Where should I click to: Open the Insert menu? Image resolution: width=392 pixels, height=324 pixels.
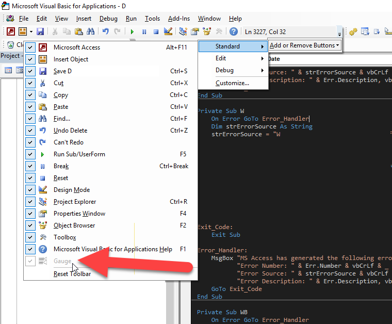(84, 19)
